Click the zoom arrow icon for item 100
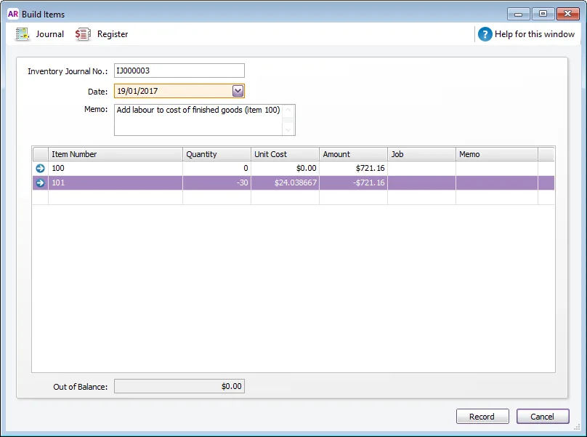This screenshot has width=587, height=437. pos(40,168)
